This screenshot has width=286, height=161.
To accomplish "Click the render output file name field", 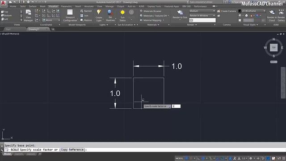I will pos(202,20).
